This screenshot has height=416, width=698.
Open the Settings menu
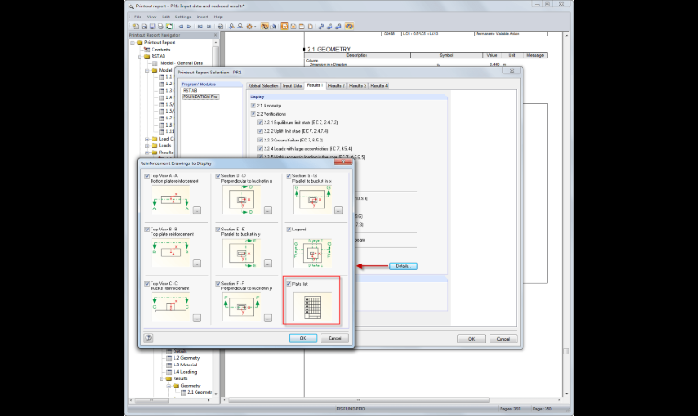point(183,17)
